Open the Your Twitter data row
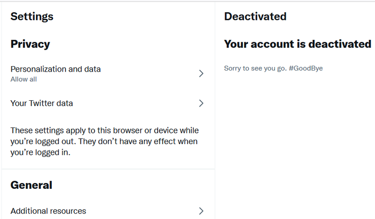 pos(42,103)
